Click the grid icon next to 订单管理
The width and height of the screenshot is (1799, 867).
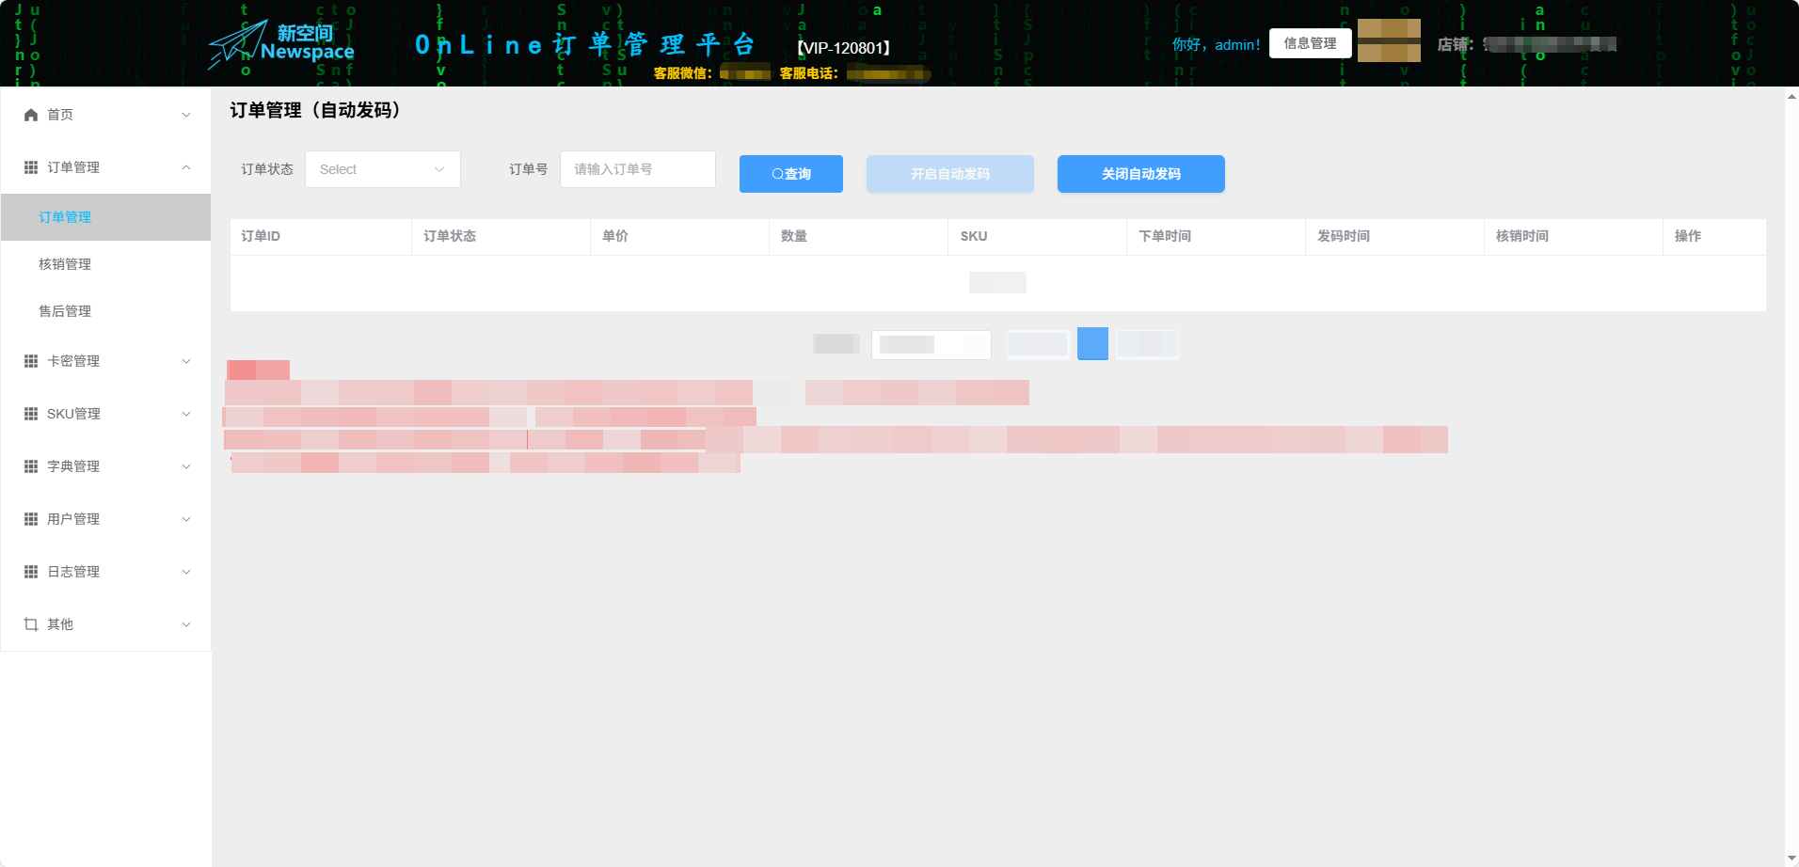click(29, 167)
